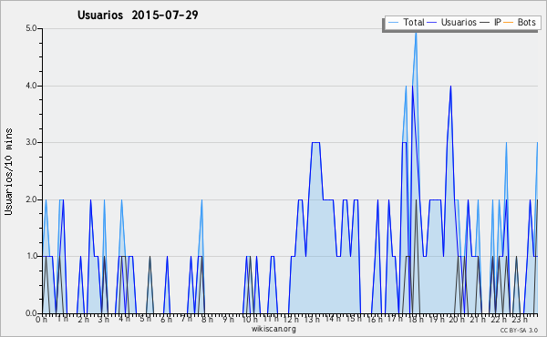Click the y-axis value 2.0
547x337 pixels.
tap(31, 199)
